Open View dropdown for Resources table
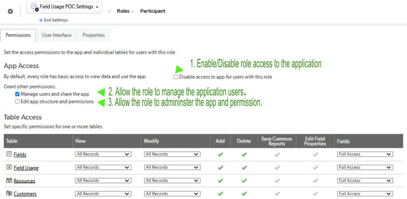Viewport: 407px width, 199px height. pos(103,180)
